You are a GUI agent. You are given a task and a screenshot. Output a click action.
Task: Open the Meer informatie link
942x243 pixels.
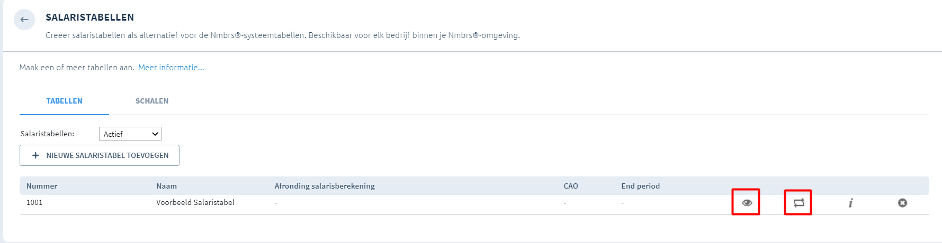171,68
